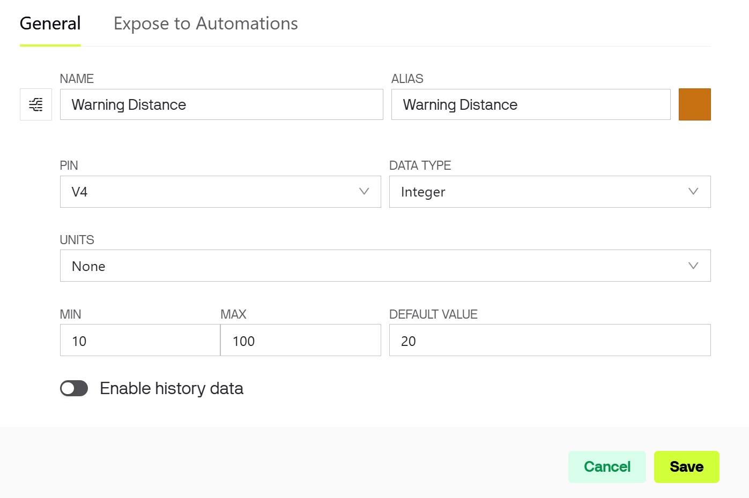Screen dimensions: 749x498
Task: Click the chevron arrow in the Units field
Action: coord(693,266)
